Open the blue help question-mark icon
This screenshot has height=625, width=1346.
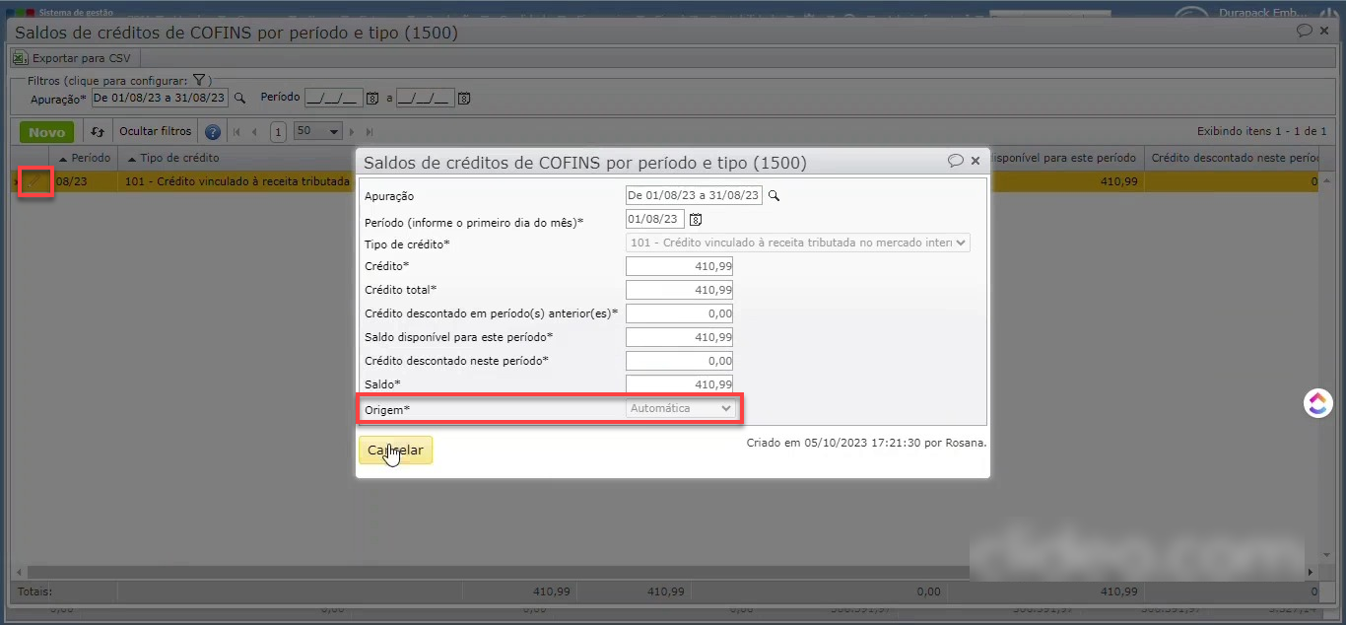point(212,131)
